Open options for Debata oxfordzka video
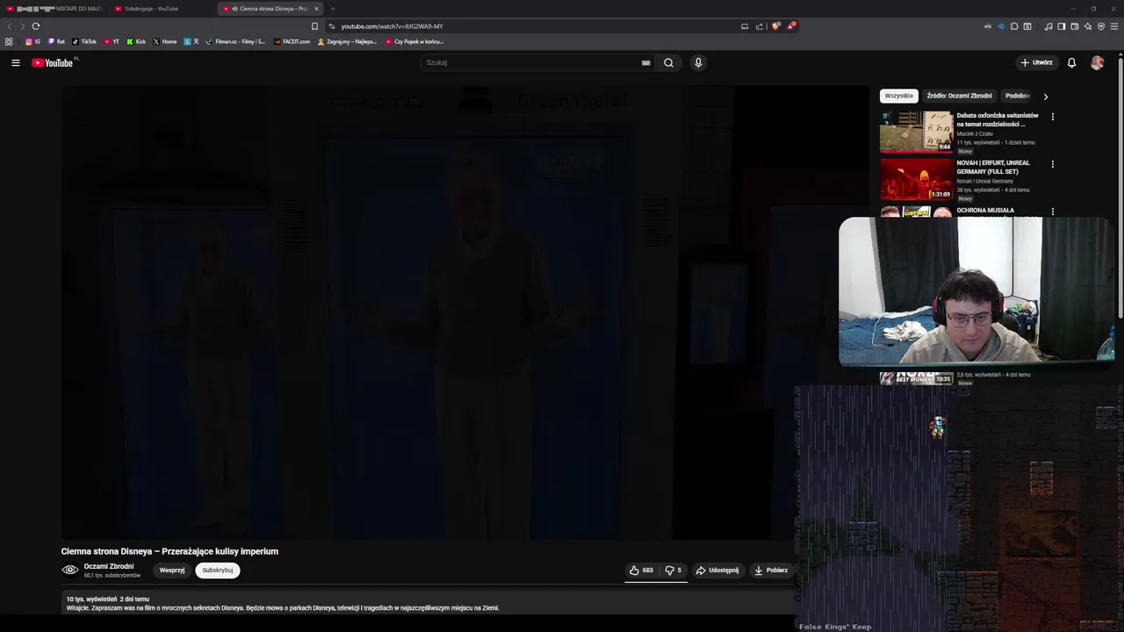The height and width of the screenshot is (632, 1124). click(1052, 117)
